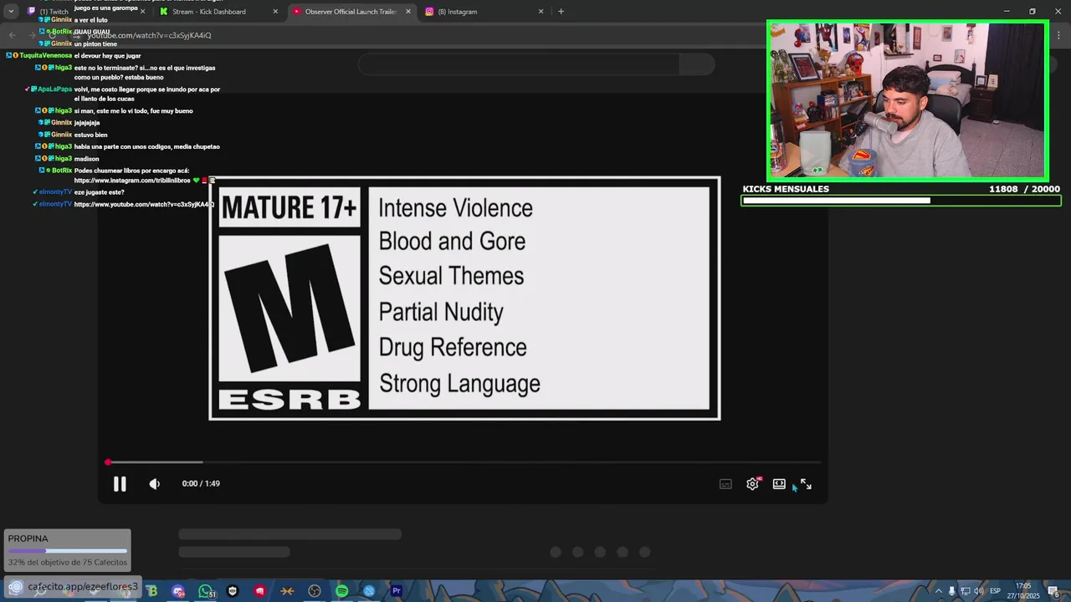The image size is (1071, 602).
Task: Close the Observer trailer tab
Action: 408,12
